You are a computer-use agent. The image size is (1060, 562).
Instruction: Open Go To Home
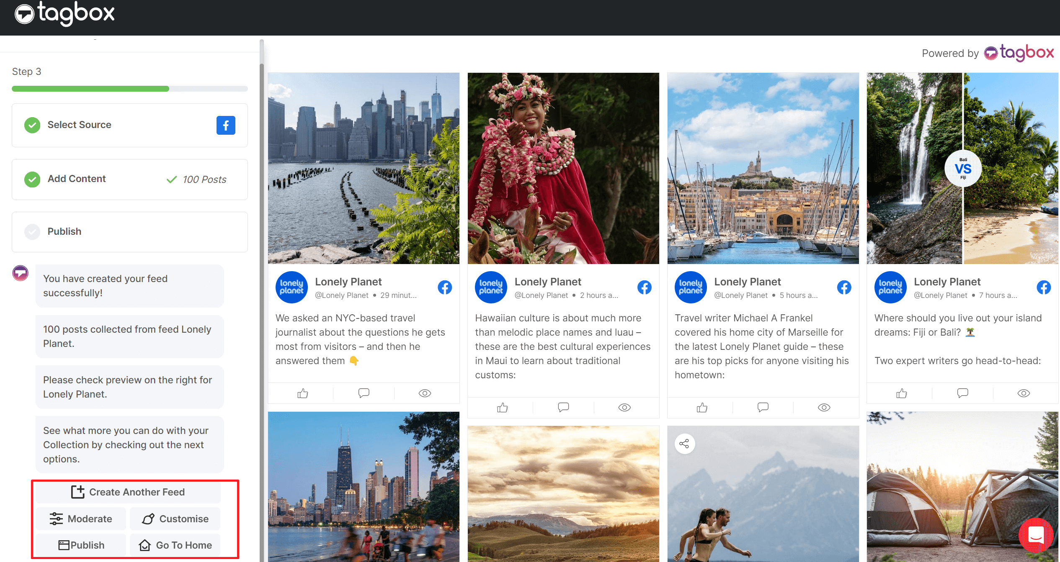pyautogui.click(x=175, y=545)
